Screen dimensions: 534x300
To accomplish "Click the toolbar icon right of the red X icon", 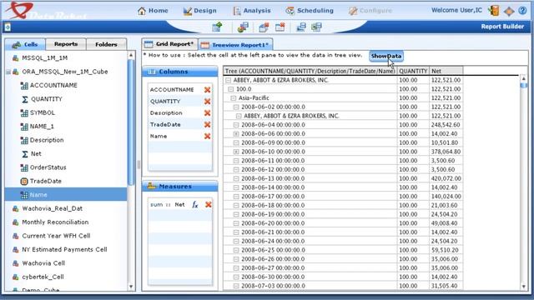I will pos(301,27).
